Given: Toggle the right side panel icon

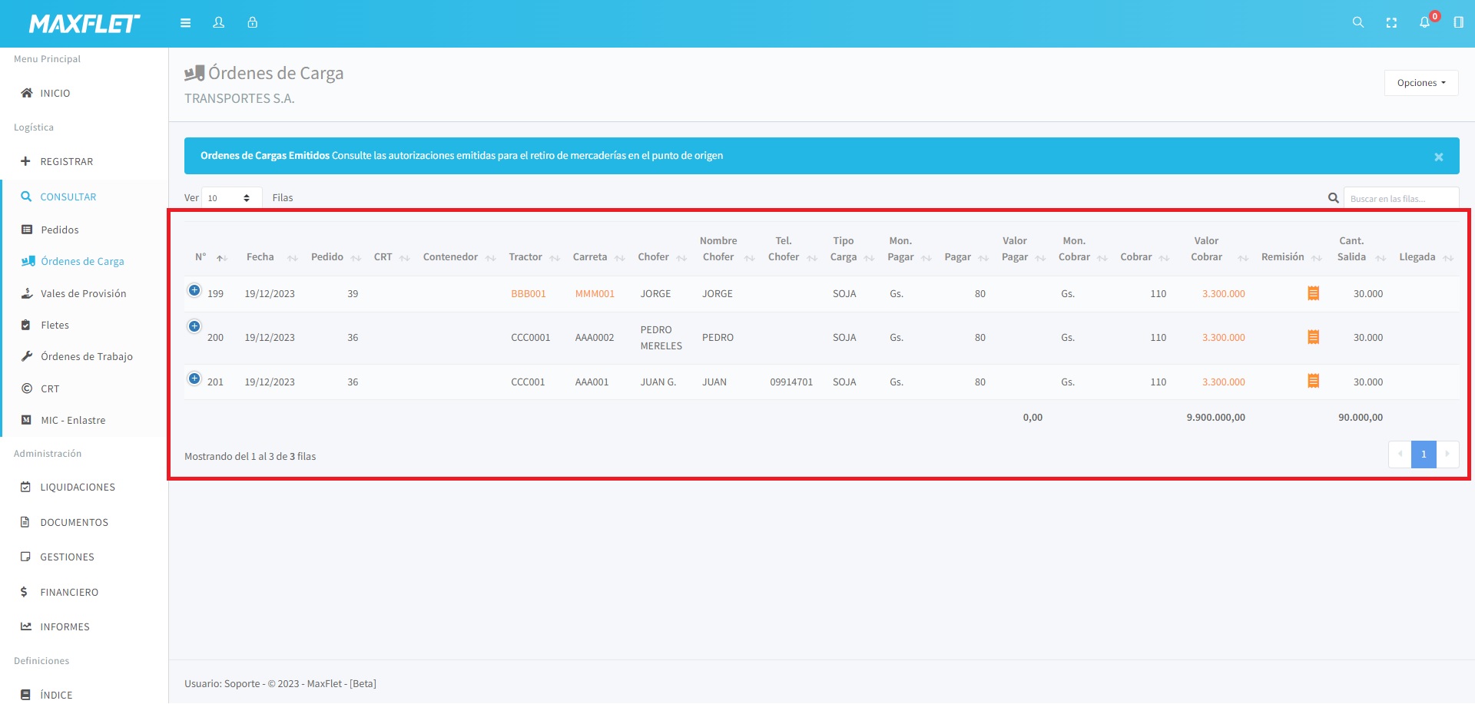Looking at the screenshot, I should click(x=1458, y=23).
